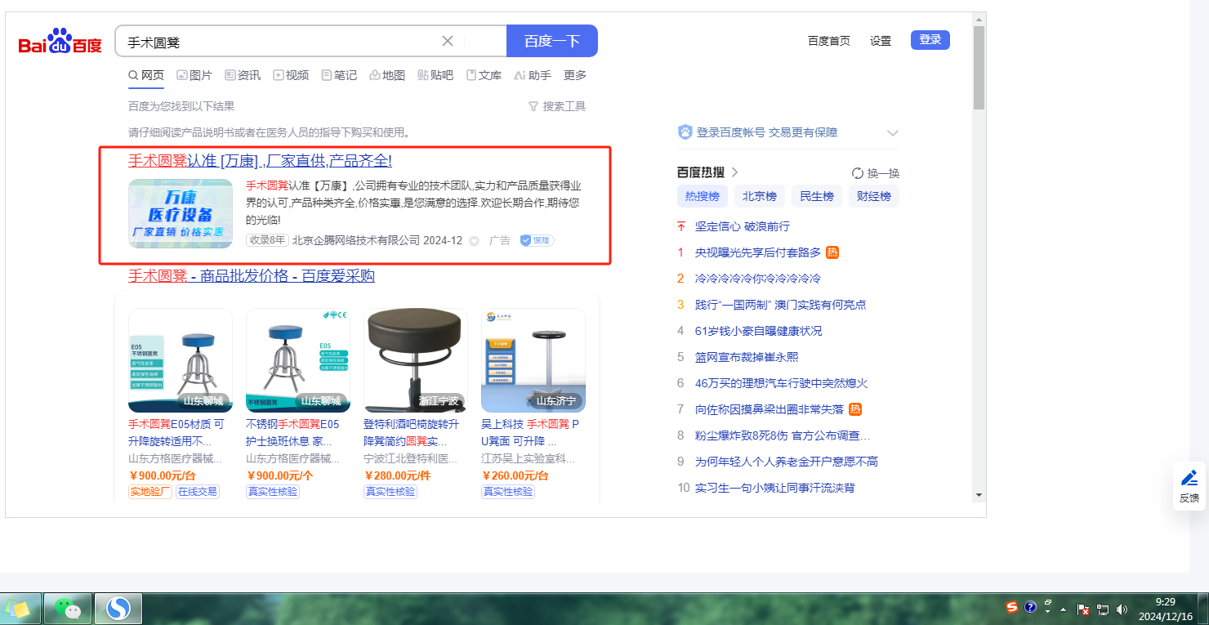
Task: Click the 万康 医疗设备 ad thumbnail
Action: [x=181, y=213]
